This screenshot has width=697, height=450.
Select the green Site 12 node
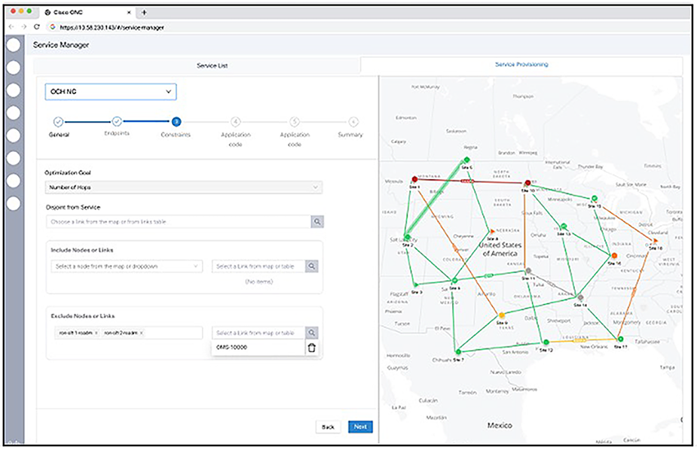coord(546,342)
